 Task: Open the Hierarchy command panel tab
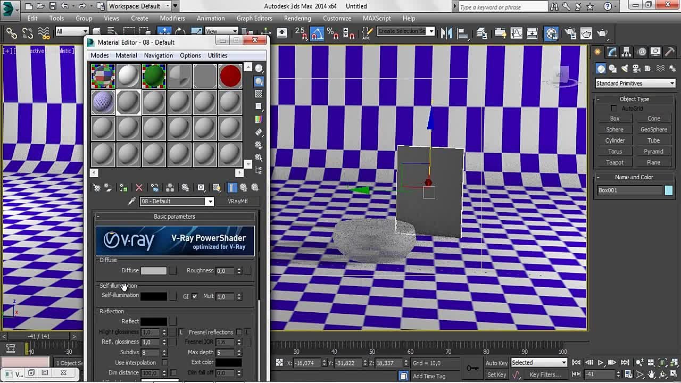[627, 52]
